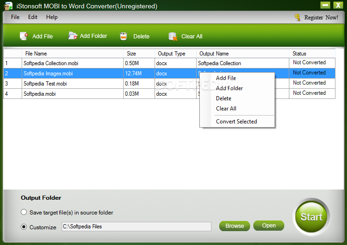Choose Clear All from context menu
Screen dimensions: 347x245
237,109
